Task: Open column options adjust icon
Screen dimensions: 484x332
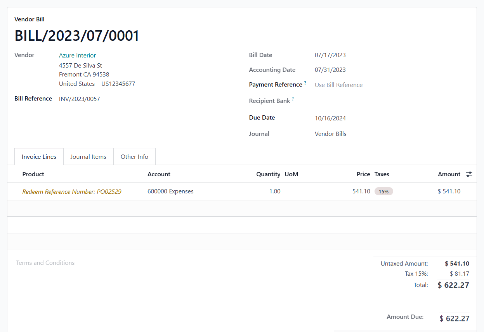Action: tap(469, 174)
